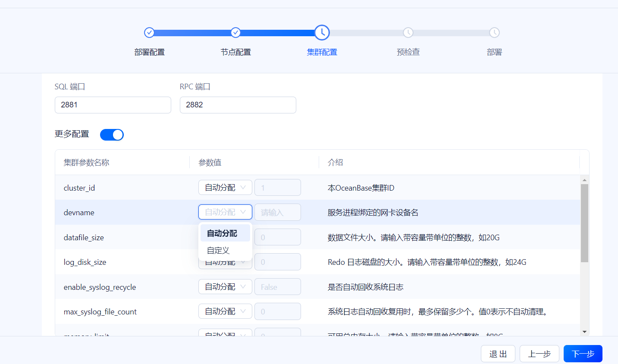Image resolution: width=618 pixels, height=364 pixels.
Task: Click the 参数值 column header
Action: [x=210, y=163]
